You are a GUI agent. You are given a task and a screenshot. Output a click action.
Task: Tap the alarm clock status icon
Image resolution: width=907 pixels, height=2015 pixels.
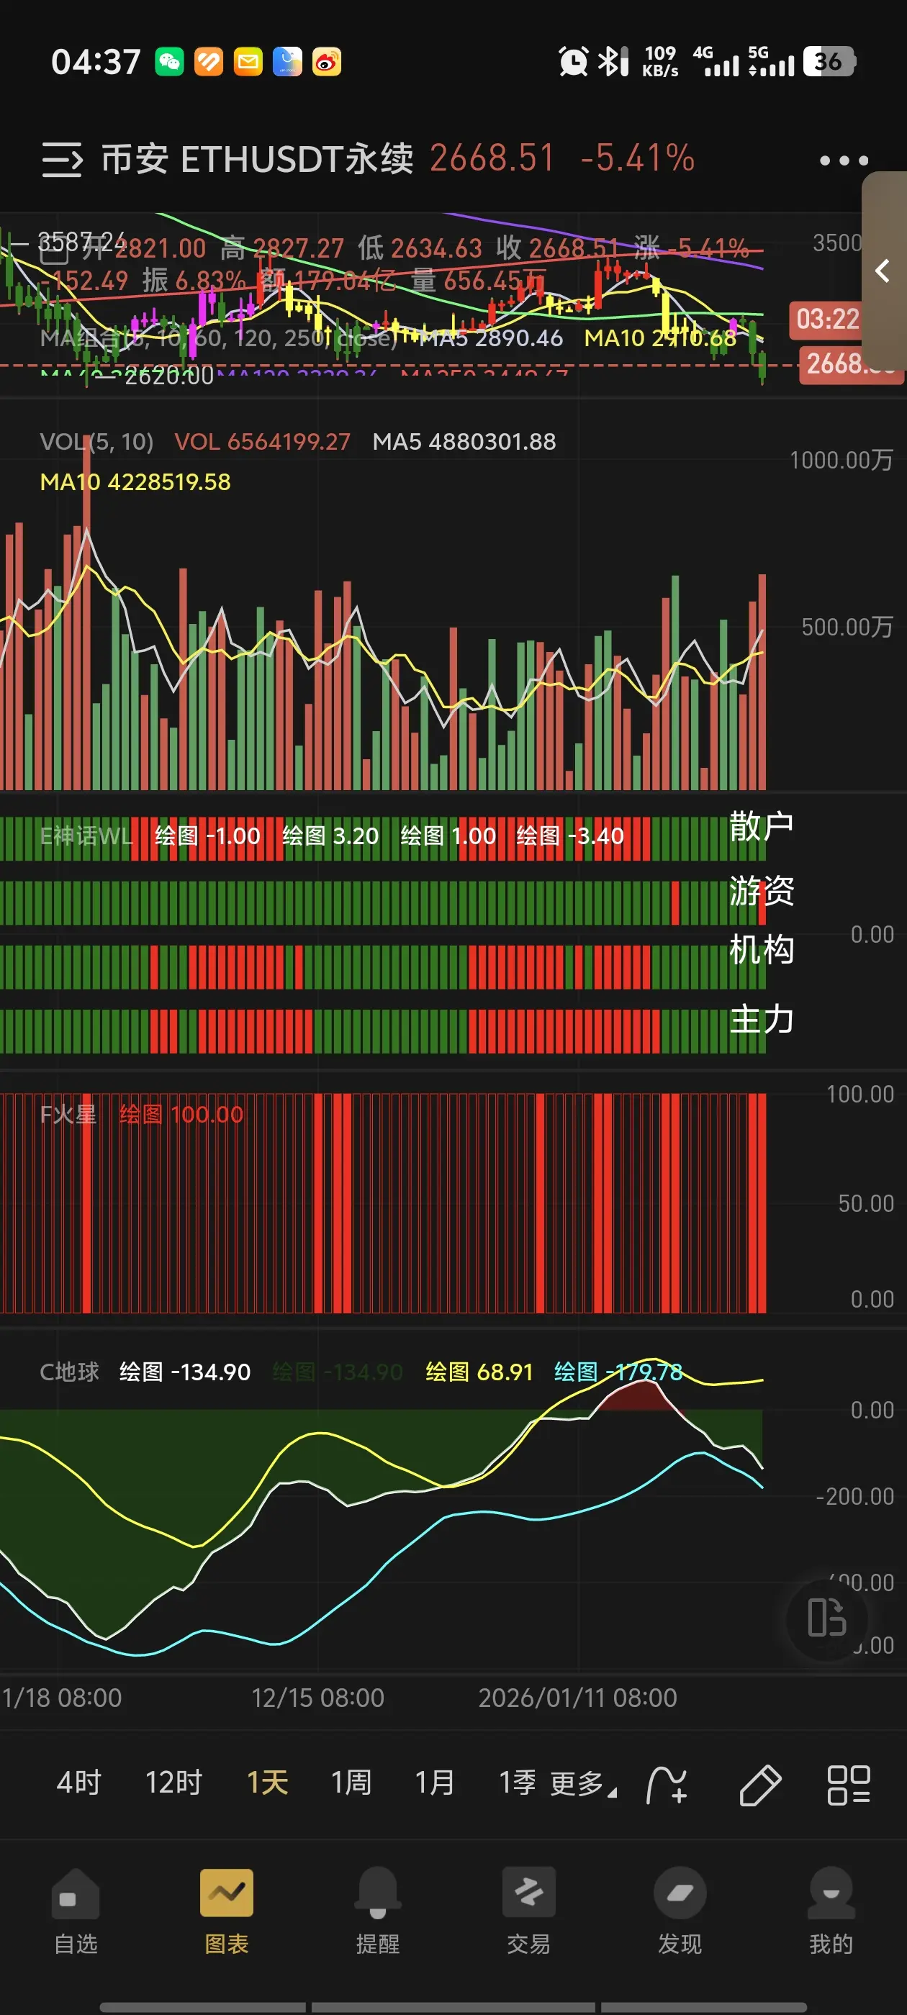(573, 61)
